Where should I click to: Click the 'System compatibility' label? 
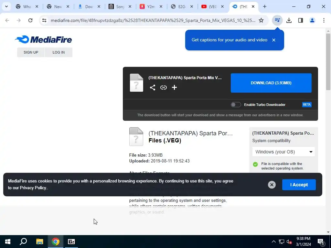(x=271, y=141)
